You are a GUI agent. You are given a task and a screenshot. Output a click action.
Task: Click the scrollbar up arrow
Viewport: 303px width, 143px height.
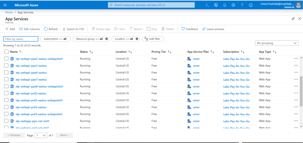(301, 58)
